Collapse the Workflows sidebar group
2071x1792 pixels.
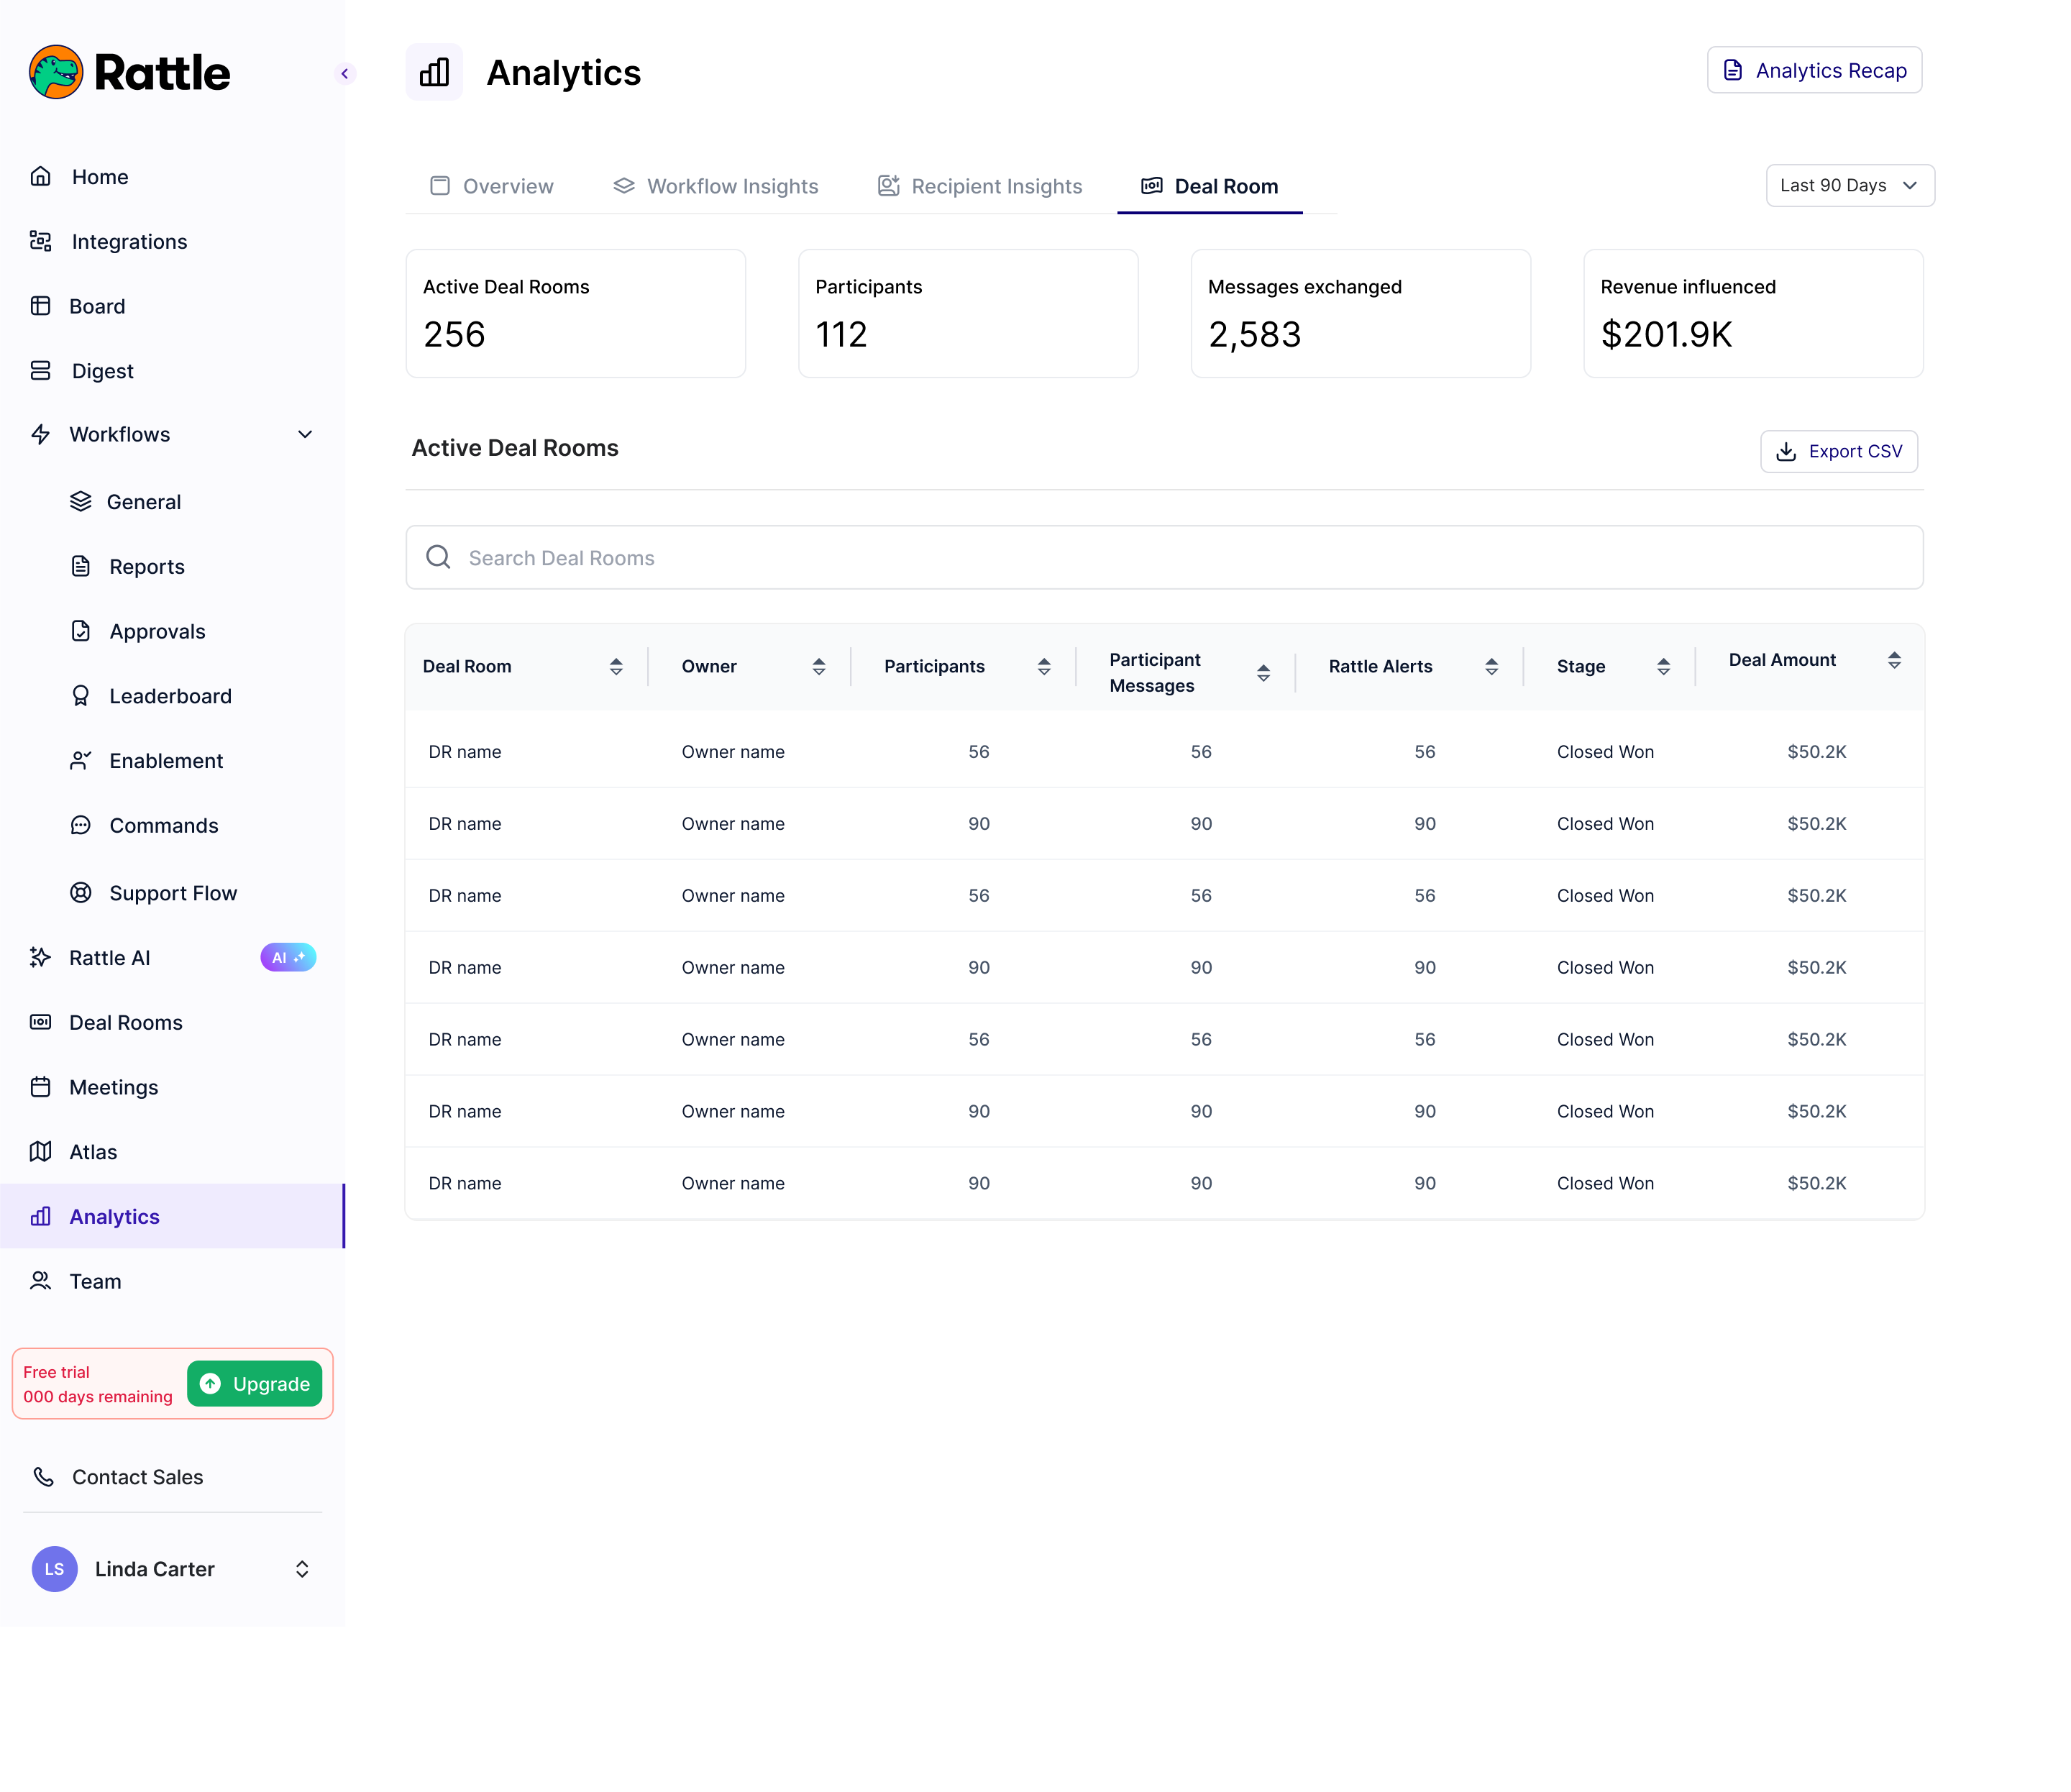tap(304, 434)
